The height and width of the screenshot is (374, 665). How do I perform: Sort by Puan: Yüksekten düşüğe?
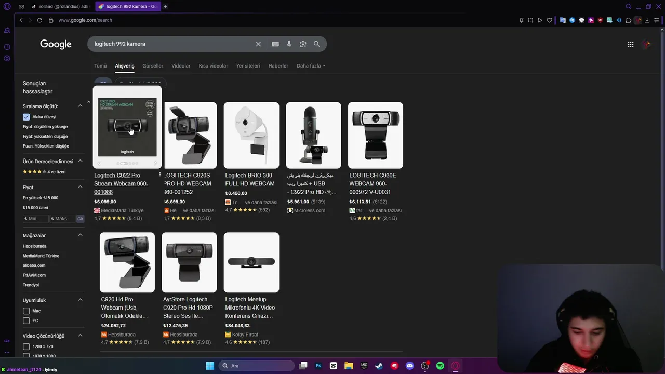(46, 146)
